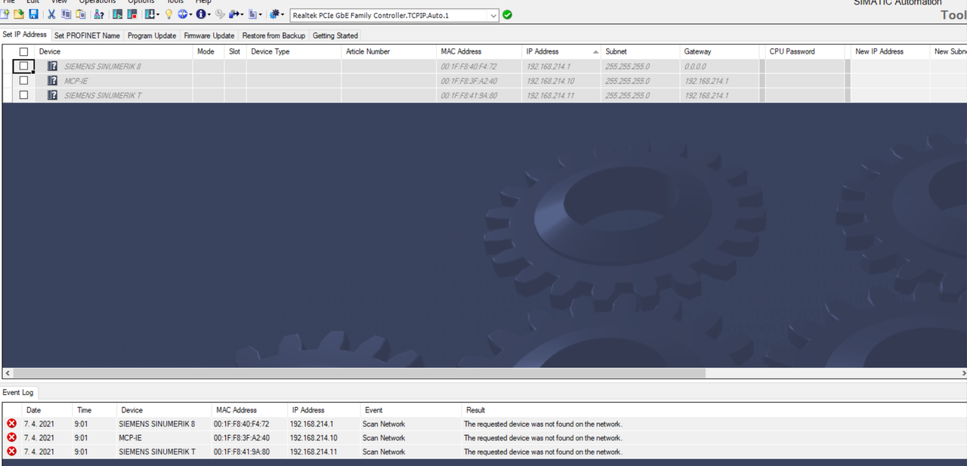The image size is (967, 466).
Task: Click the blue info circle toolbar icon
Action: coord(201,14)
